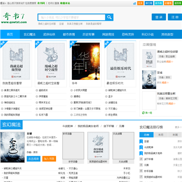This screenshot has width=182, height=182.
Task: Open the 网游竞技 navigation category
Action: (x=108, y=34)
